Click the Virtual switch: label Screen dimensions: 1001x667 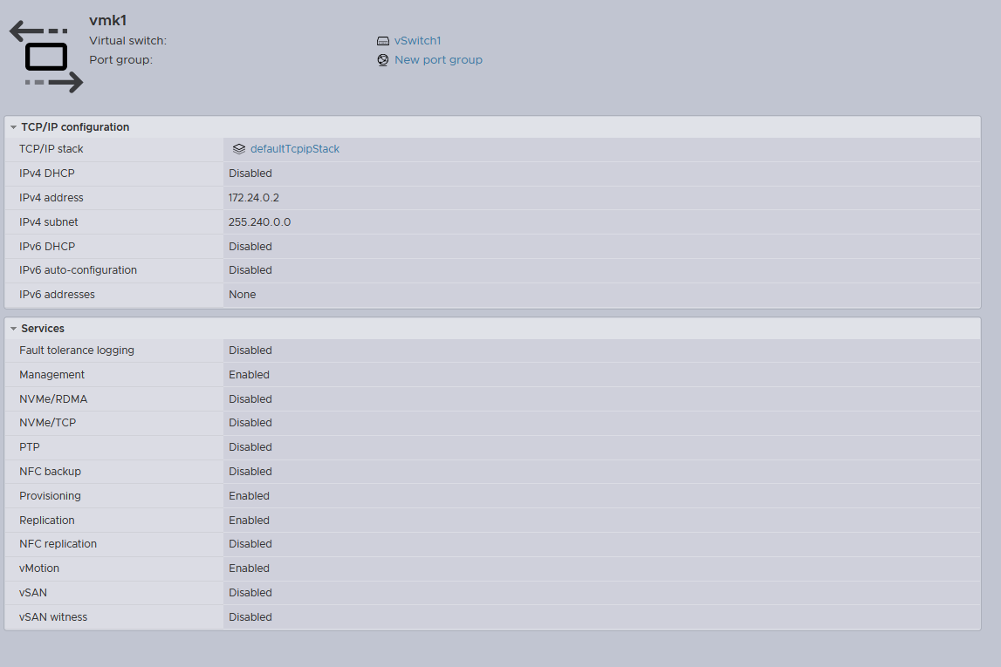coord(127,41)
